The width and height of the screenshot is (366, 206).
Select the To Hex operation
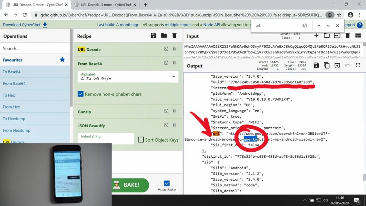[35, 95]
